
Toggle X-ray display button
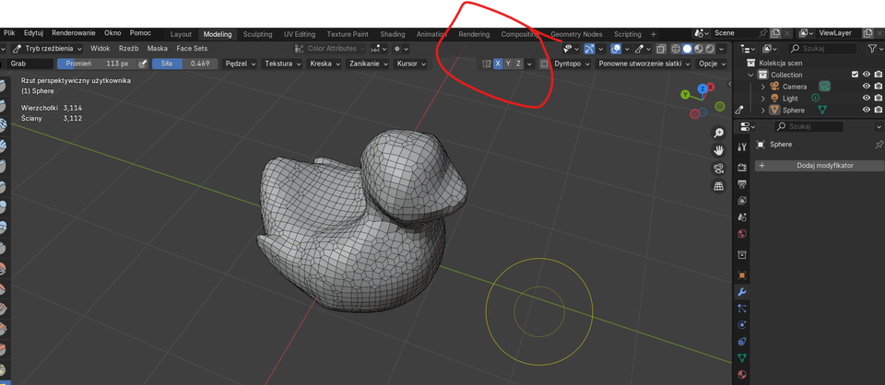coord(661,49)
